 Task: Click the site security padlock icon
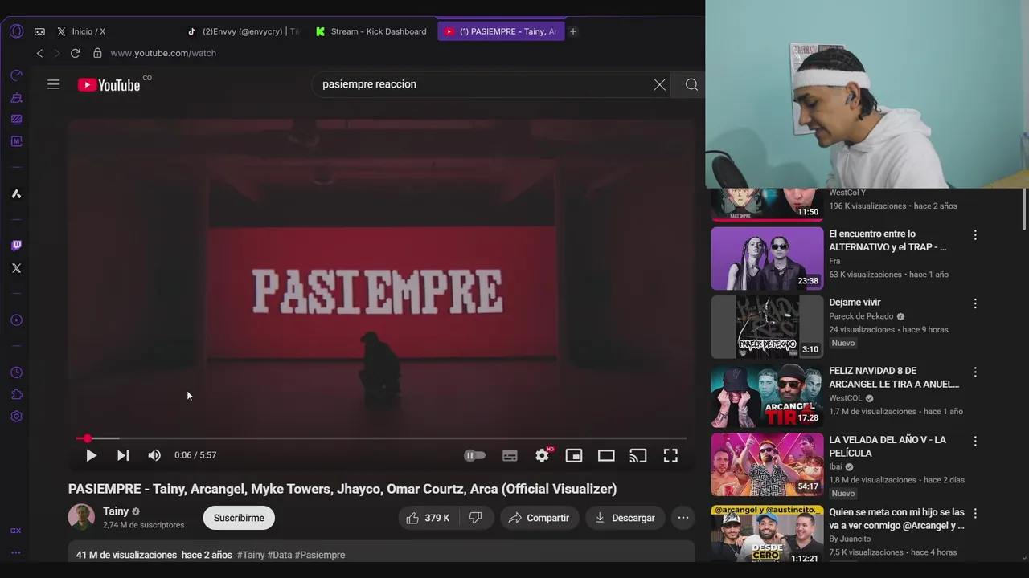point(97,53)
